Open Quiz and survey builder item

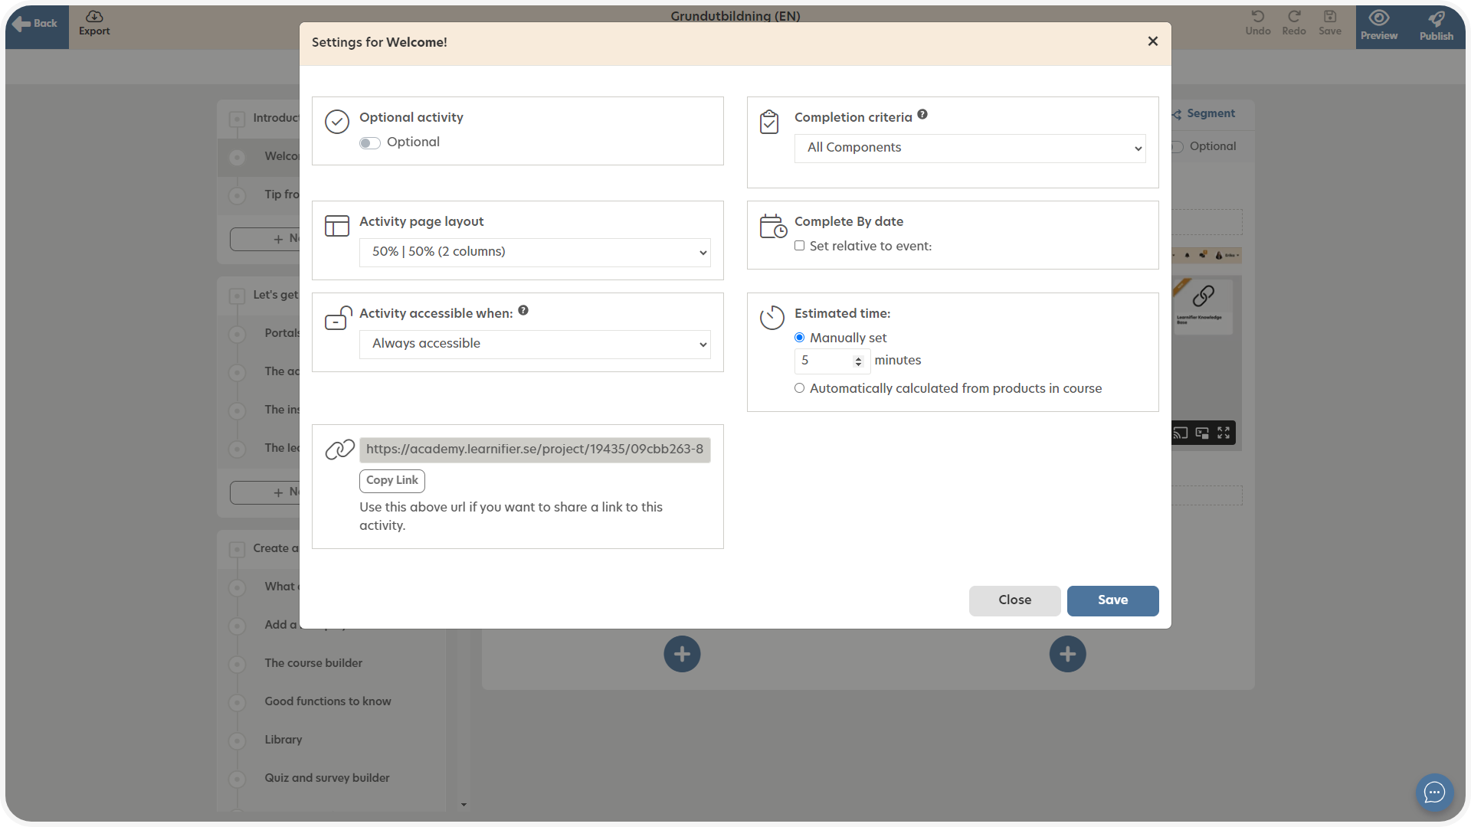point(326,778)
